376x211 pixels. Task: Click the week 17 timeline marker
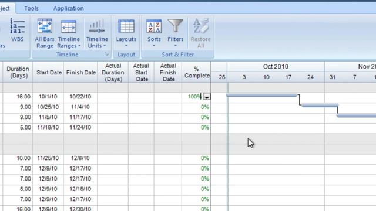288,77
